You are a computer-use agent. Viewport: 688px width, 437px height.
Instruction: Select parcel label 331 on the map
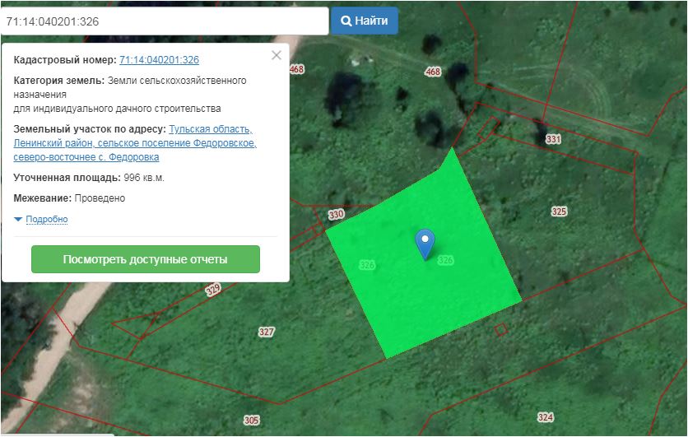[x=553, y=140]
